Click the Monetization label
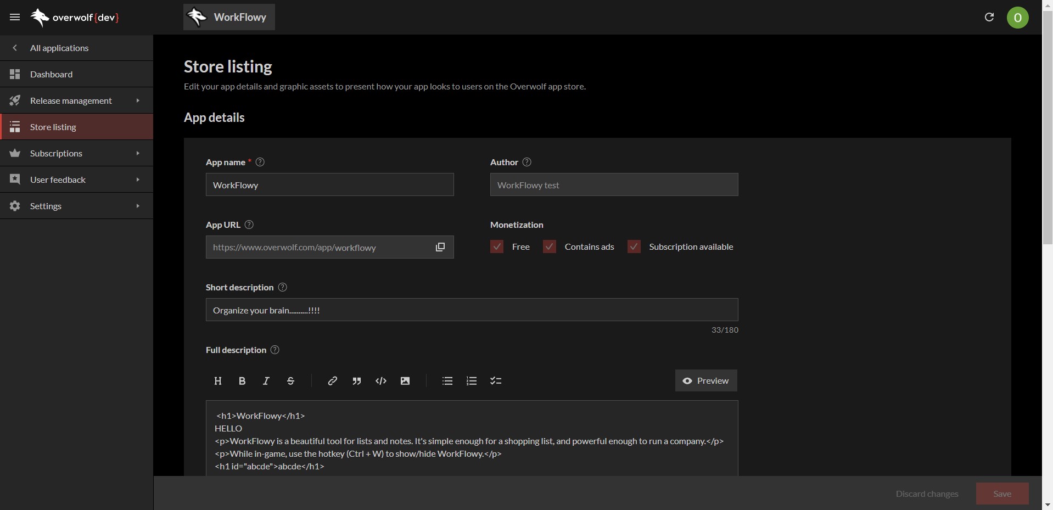The width and height of the screenshot is (1053, 510). click(517, 225)
